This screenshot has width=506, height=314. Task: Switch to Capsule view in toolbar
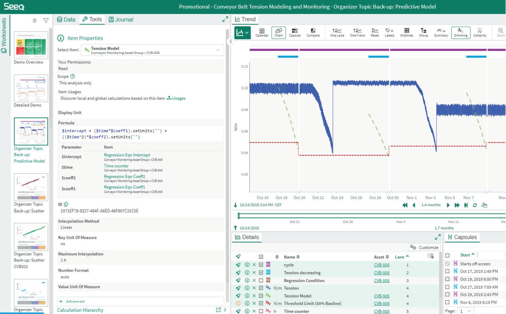pyautogui.click(x=294, y=32)
